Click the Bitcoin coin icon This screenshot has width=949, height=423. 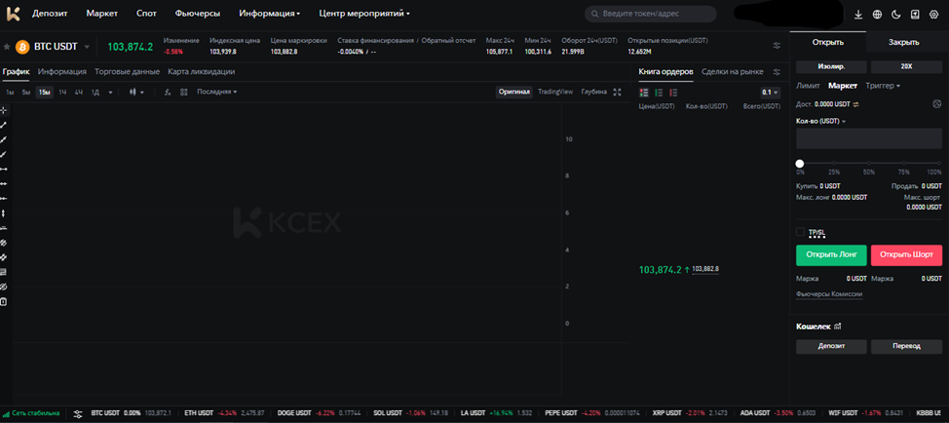point(22,47)
